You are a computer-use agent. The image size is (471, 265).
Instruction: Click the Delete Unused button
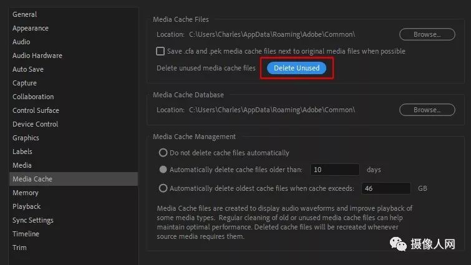coord(296,68)
